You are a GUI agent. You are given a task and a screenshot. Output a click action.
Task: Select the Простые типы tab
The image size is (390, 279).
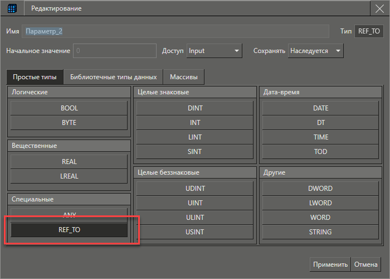pyautogui.click(x=35, y=76)
